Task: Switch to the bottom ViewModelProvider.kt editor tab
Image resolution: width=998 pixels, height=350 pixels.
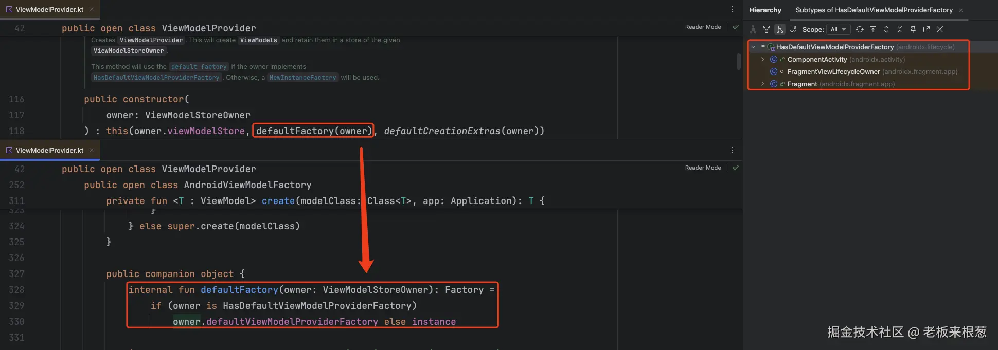Action: pos(50,150)
